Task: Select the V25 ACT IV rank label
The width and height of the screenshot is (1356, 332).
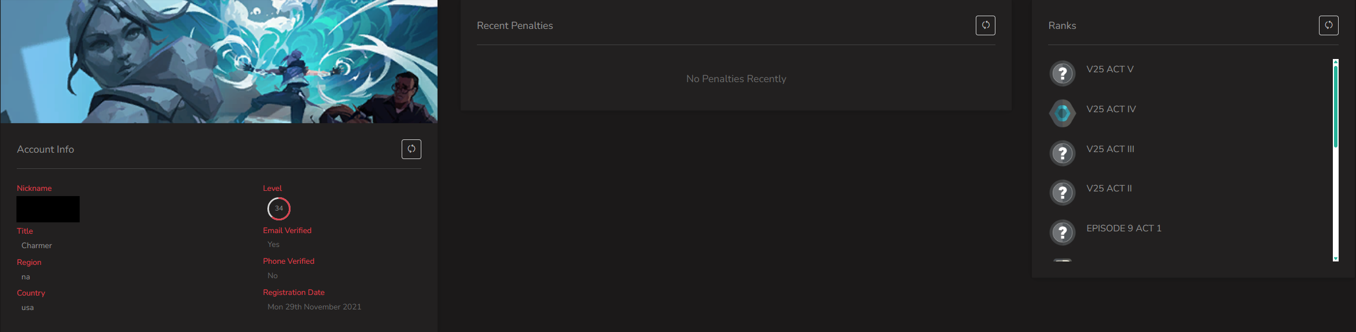Action: 1111,109
